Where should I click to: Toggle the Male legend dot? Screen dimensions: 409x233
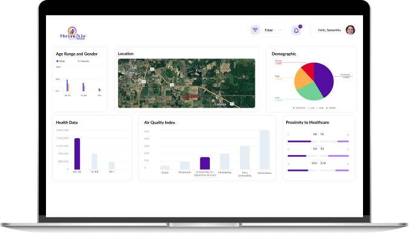pos(57,61)
